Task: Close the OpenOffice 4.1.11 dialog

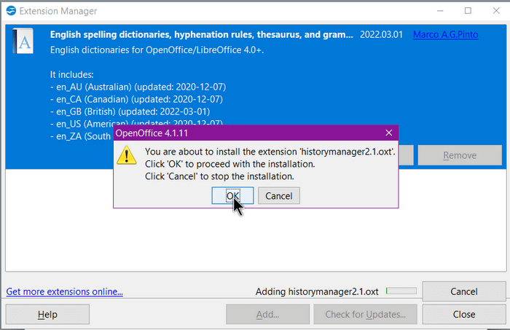Action: pyautogui.click(x=388, y=133)
